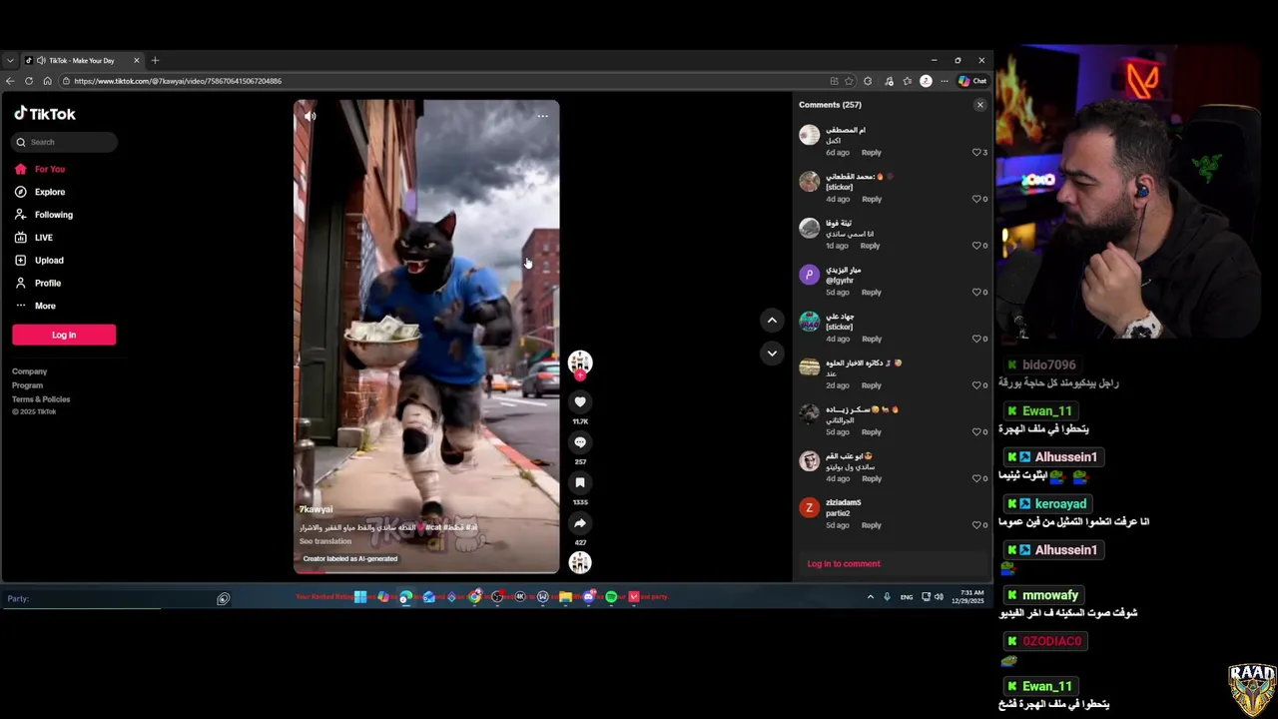The width and height of the screenshot is (1278, 719).
Task: Open the video three-dots options menu
Action: pyautogui.click(x=542, y=116)
